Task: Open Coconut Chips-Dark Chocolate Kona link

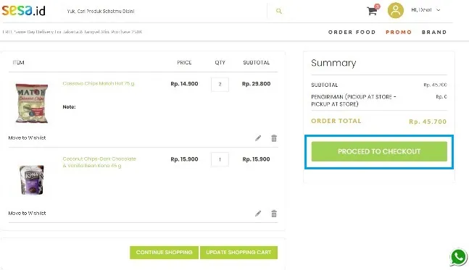Action: [99, 162]
